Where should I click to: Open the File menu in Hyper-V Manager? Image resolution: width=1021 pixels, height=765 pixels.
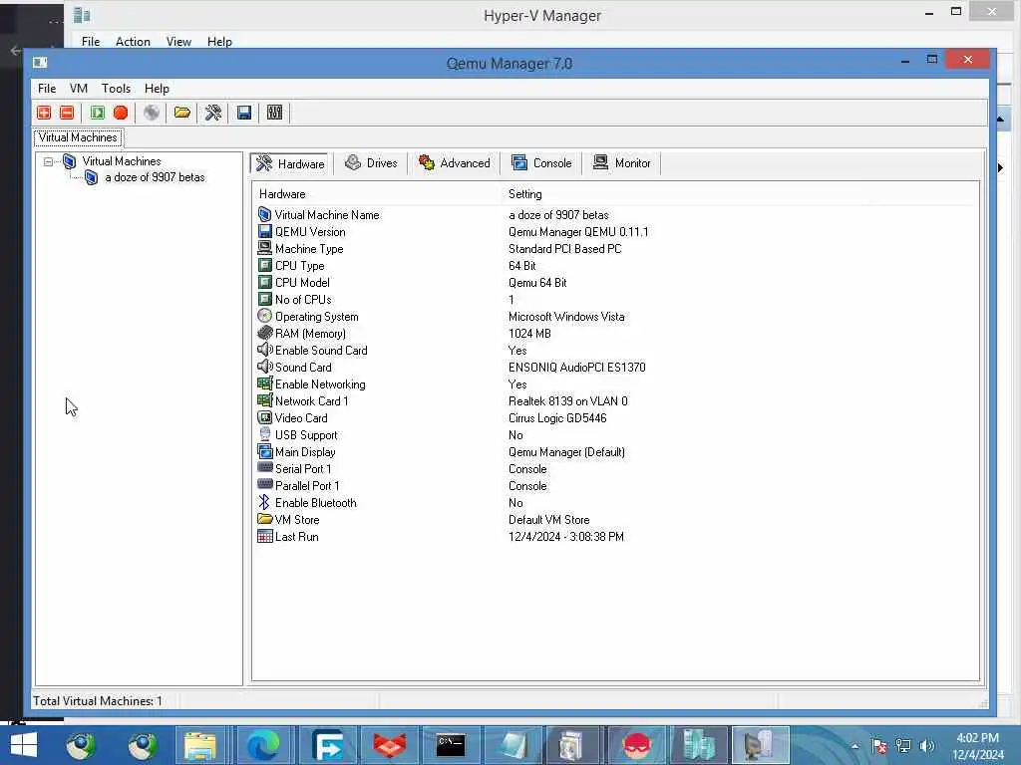point(91,42)
